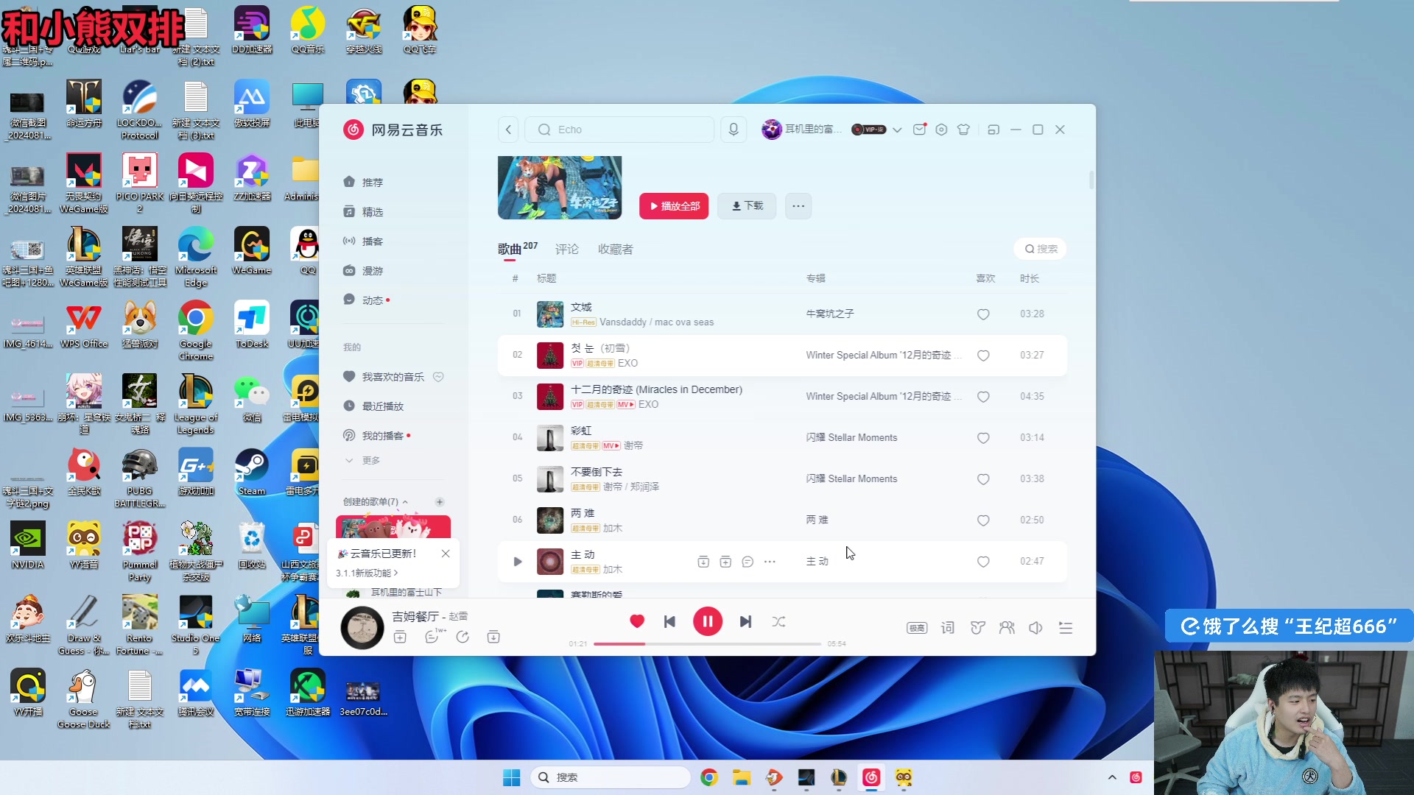Viewport: 1414px width, 795px height.
Task: Click the playlist cover thumbnail
Action: point(560,187)
